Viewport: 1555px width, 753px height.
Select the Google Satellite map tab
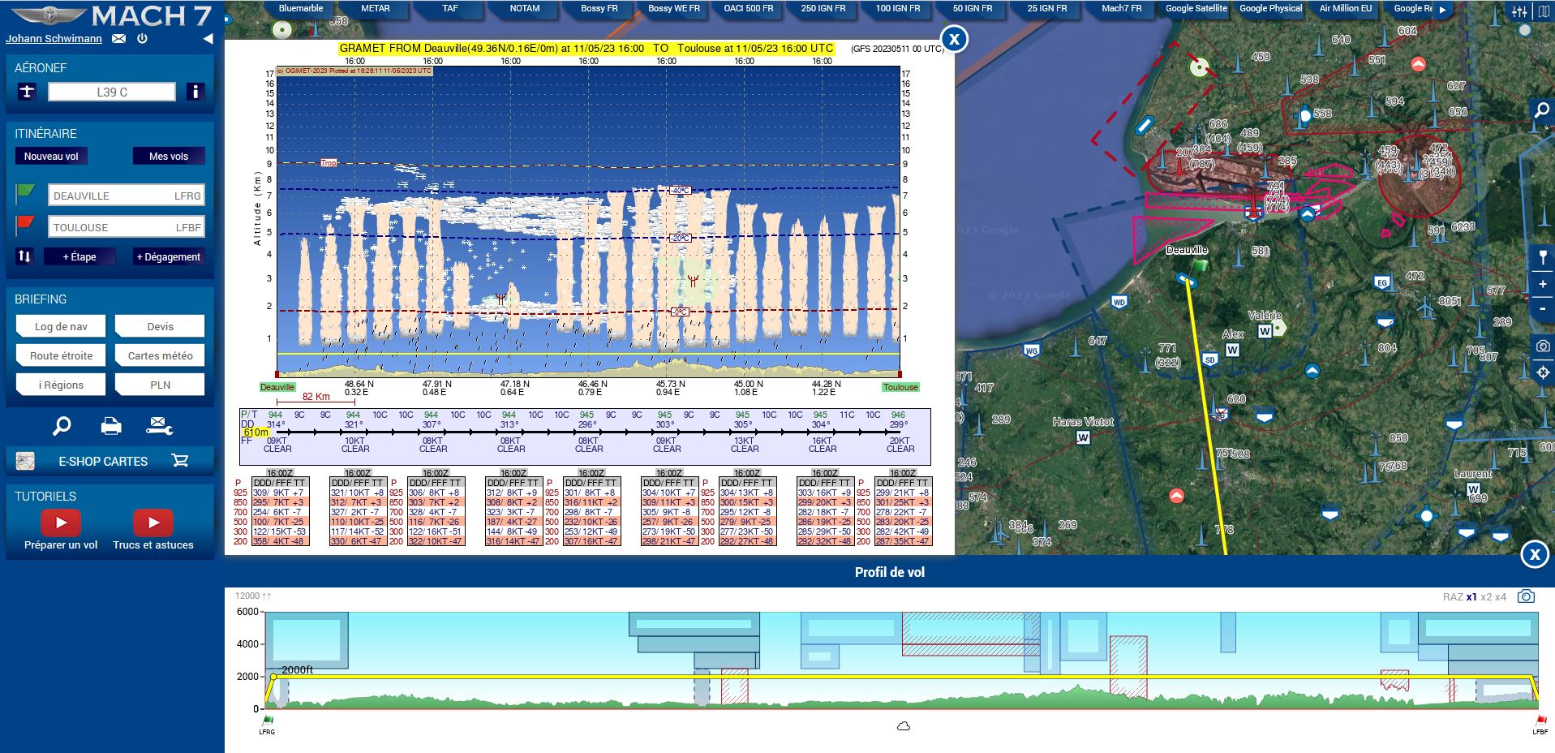(x=1196, y=8)
